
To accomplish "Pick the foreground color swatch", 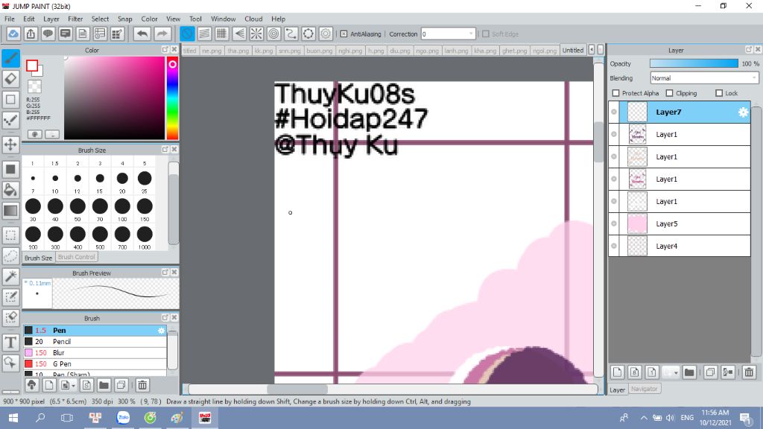I will (32, 66).
